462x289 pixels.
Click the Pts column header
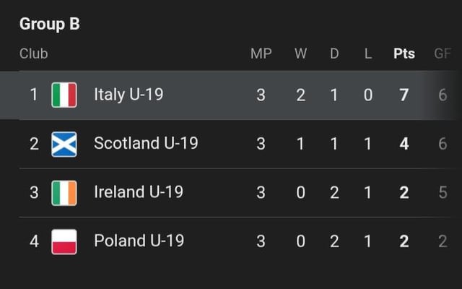point(404,54)
